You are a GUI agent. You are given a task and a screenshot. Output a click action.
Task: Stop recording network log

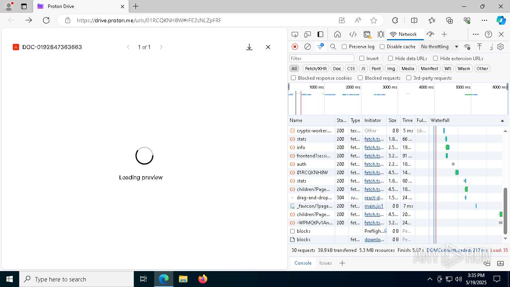[x=295, y=47]
